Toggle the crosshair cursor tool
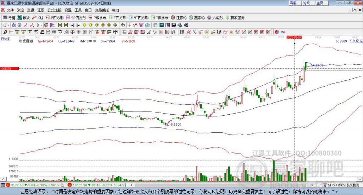The height and width of the screenshot is (195, 363). (x=129, y=25)
